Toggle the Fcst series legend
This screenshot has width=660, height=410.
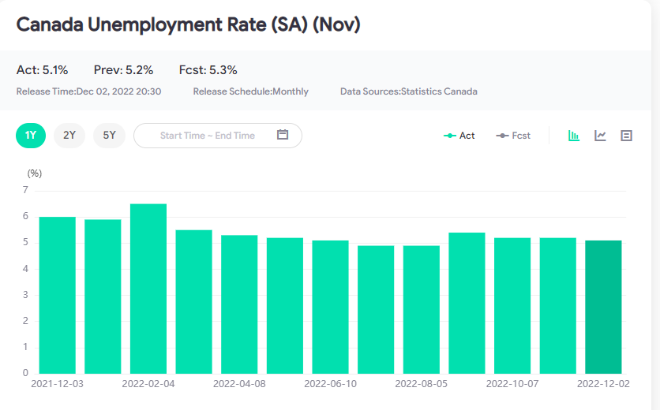tap(513, 136)
